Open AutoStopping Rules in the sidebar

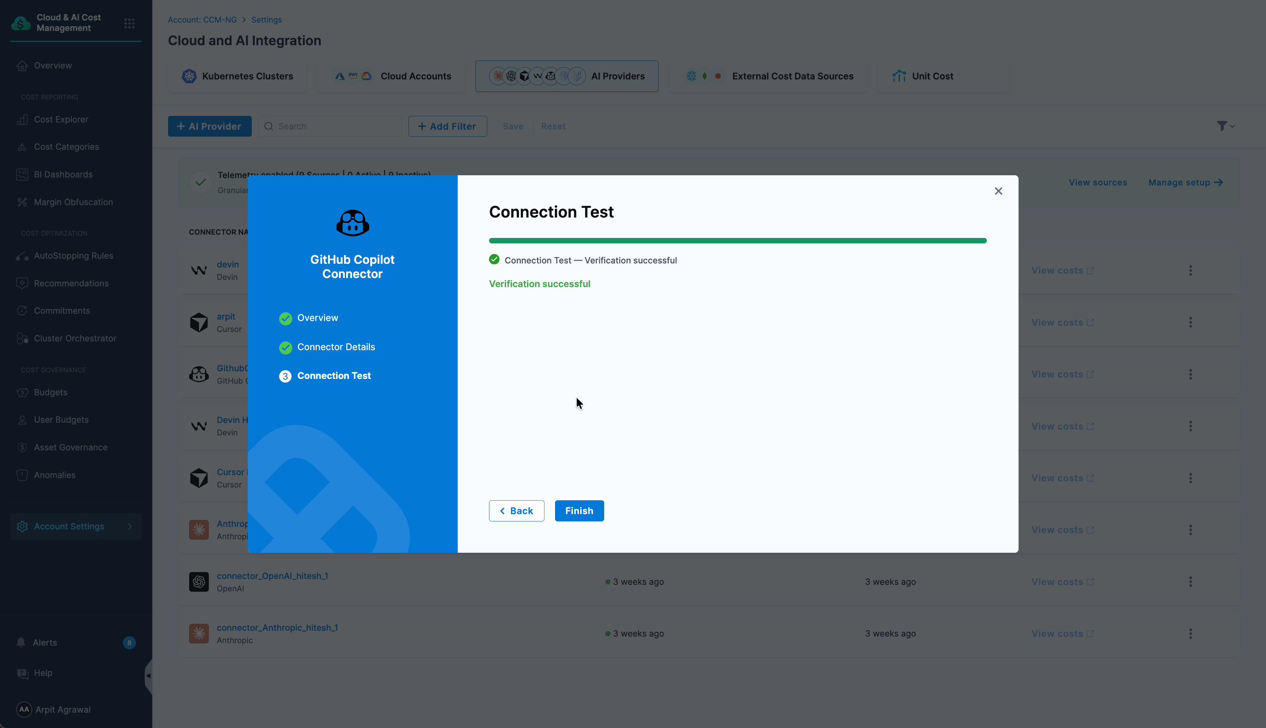[73, 256]
